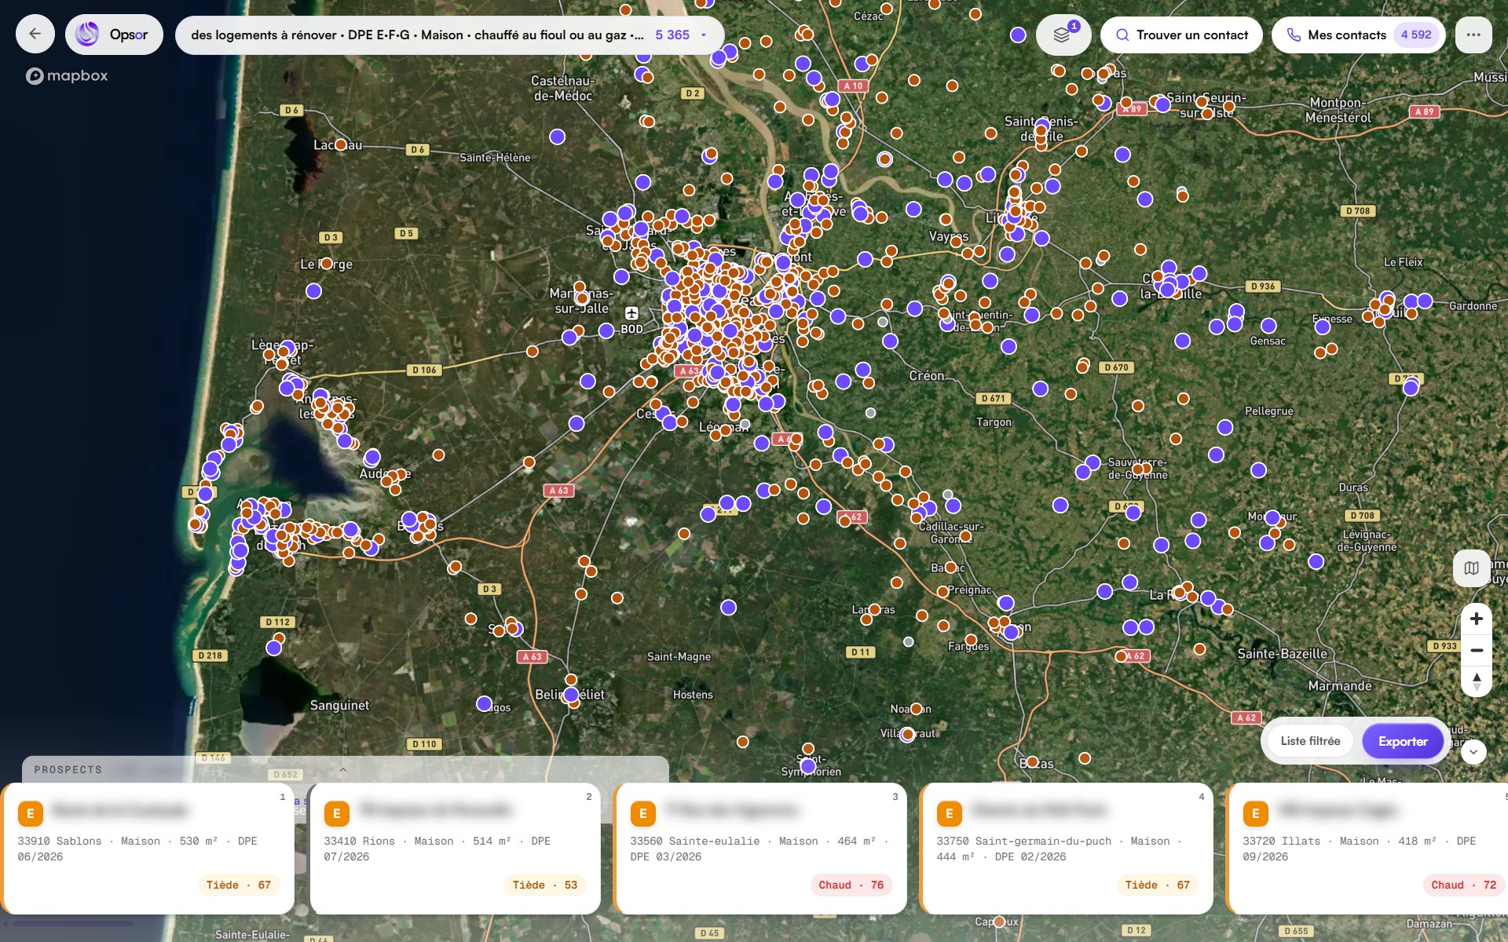Click the Castelnau-de-Médoc map label

point(563,88)
